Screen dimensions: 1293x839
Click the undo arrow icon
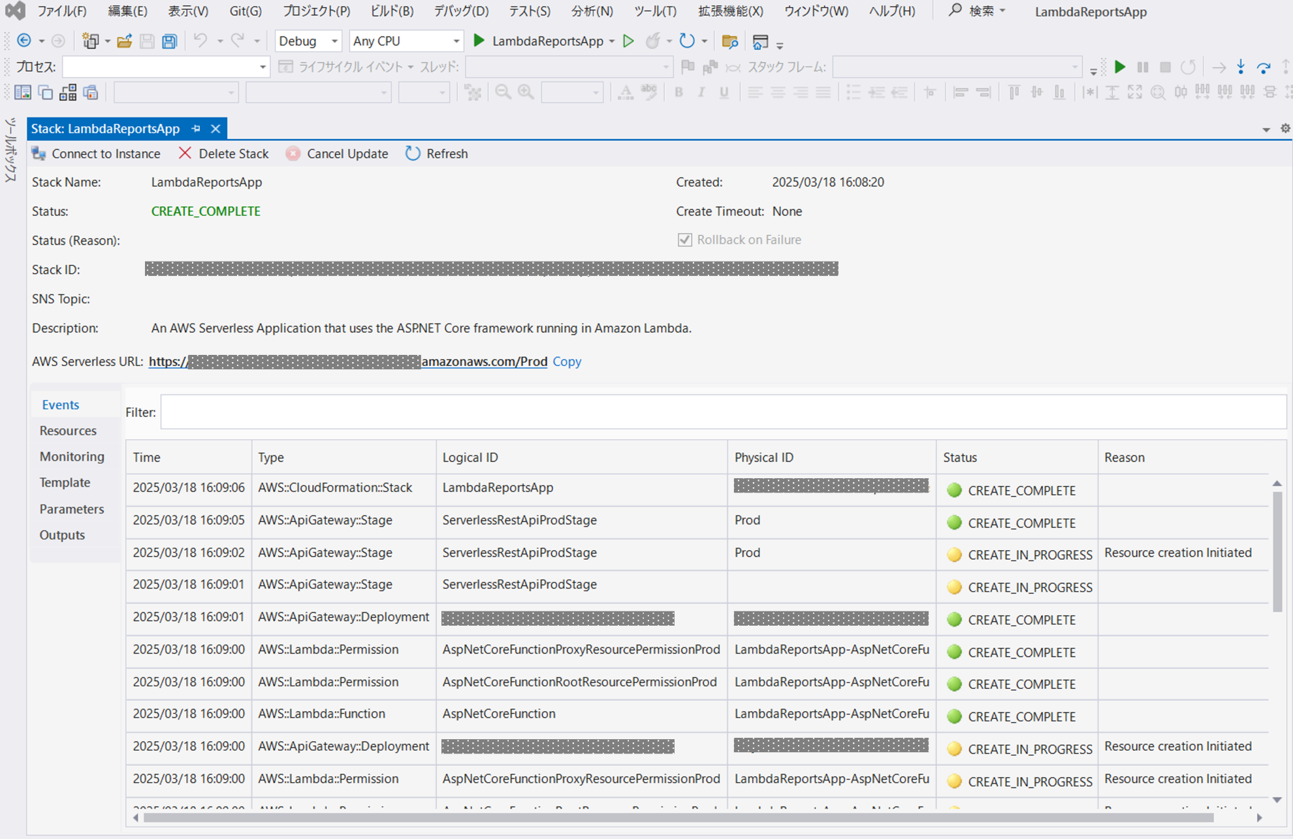click(x=200, y=41)
